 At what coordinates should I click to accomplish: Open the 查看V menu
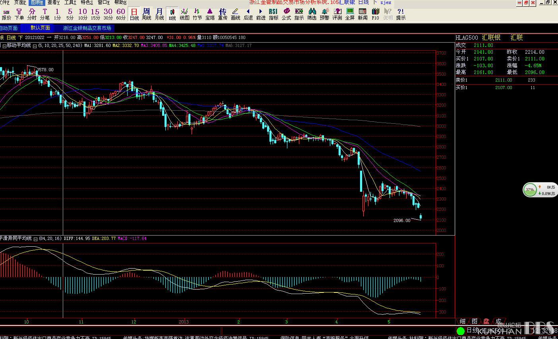pyautogui.click(x=54, y=2)
